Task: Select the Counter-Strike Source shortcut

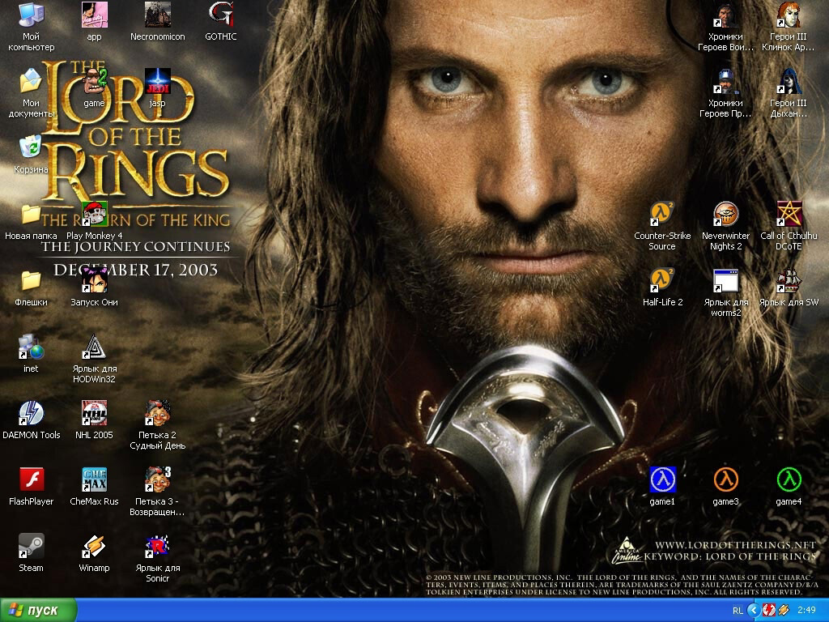Action: (x=662, y=214)
